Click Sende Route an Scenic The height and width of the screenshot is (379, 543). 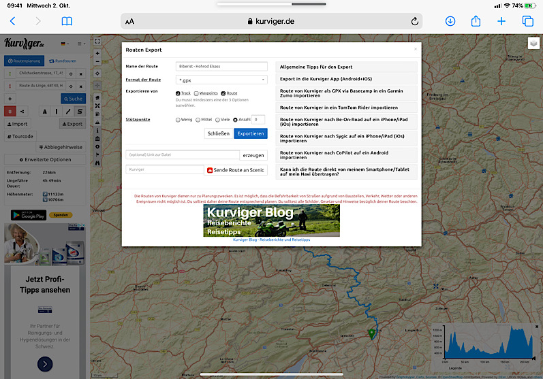(x=236, y=170)
